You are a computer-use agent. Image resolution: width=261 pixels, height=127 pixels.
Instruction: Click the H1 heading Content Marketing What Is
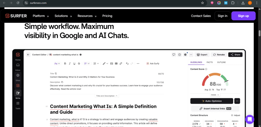[x=103, y=109]
